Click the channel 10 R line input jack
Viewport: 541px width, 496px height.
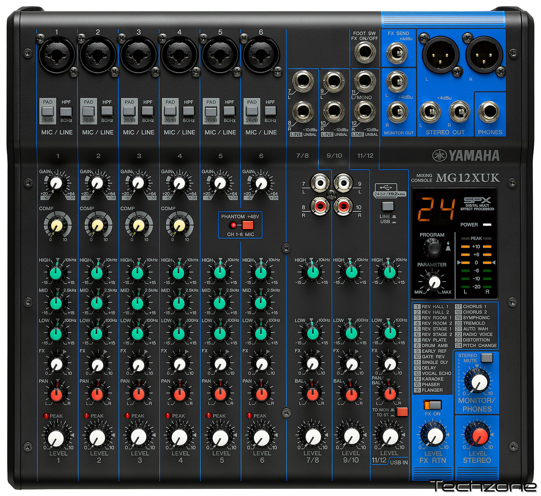pyautogui.click(x=334, y=112)
